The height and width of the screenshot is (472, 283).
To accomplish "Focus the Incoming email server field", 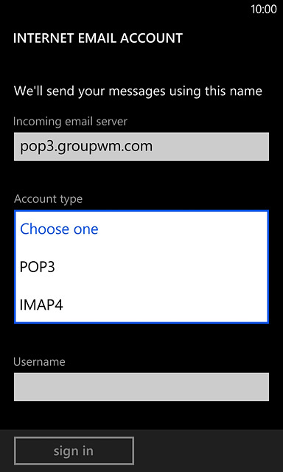I will pos(141,147).
